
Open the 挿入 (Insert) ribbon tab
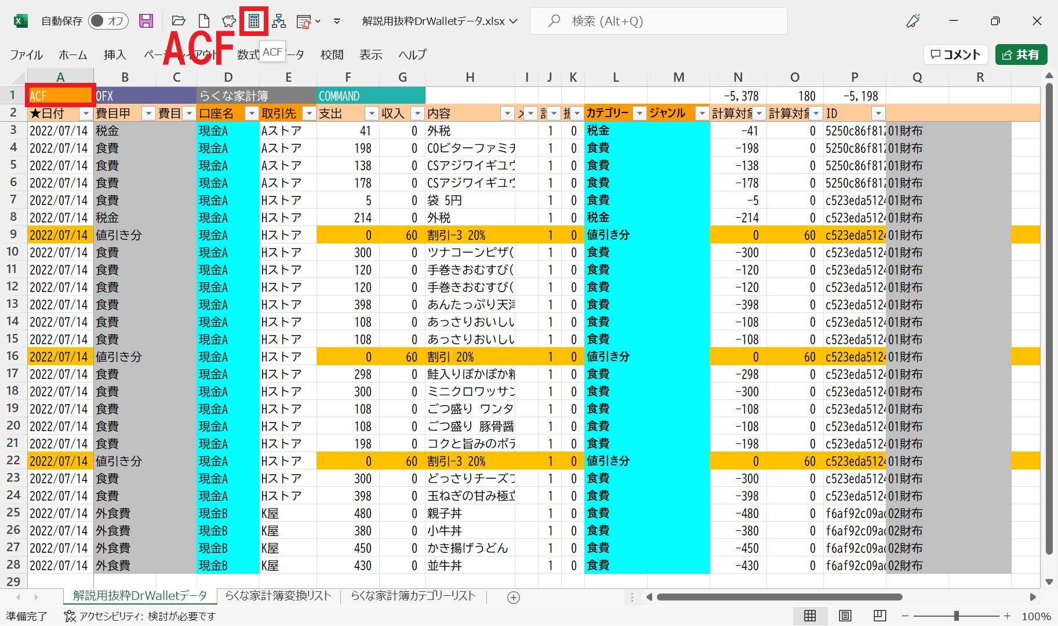pyautogui.click(x=115, y=54)
